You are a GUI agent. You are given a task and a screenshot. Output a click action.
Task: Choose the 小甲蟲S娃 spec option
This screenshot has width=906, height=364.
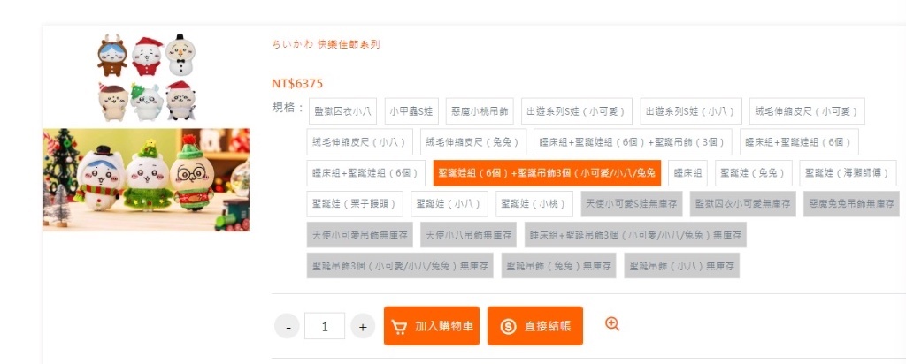[411, 111]
